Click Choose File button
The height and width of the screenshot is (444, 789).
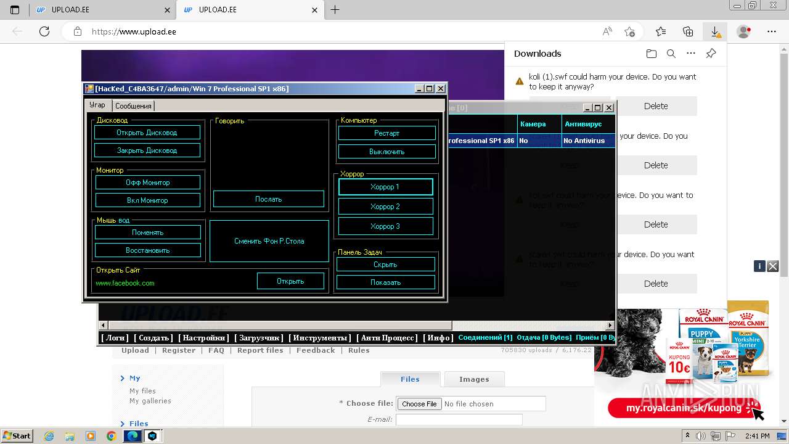pos(419,404)
